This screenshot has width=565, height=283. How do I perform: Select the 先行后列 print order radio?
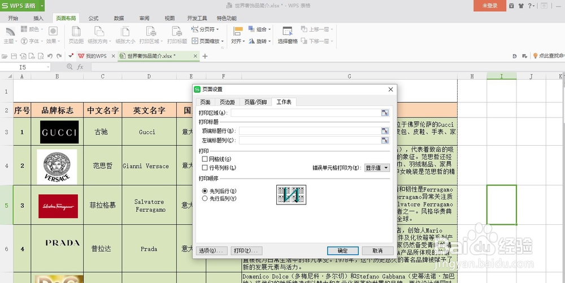click(x=205, y=198)
